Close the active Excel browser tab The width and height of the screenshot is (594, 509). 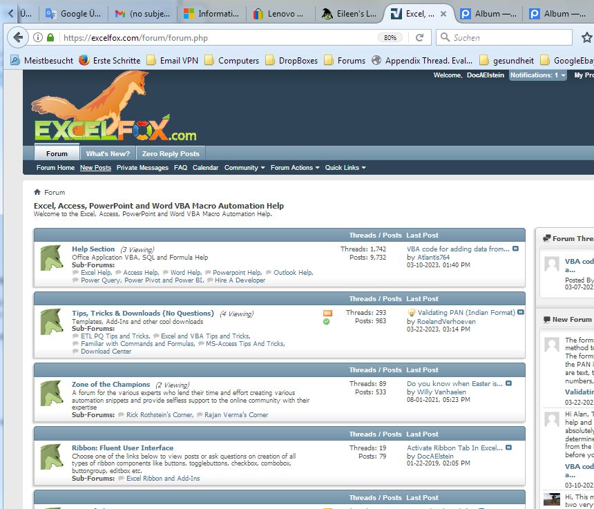point(443,14)
